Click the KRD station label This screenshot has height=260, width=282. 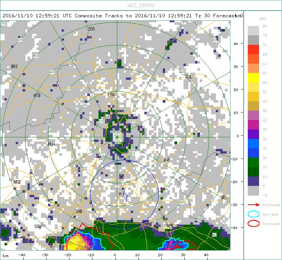(17, 182)
